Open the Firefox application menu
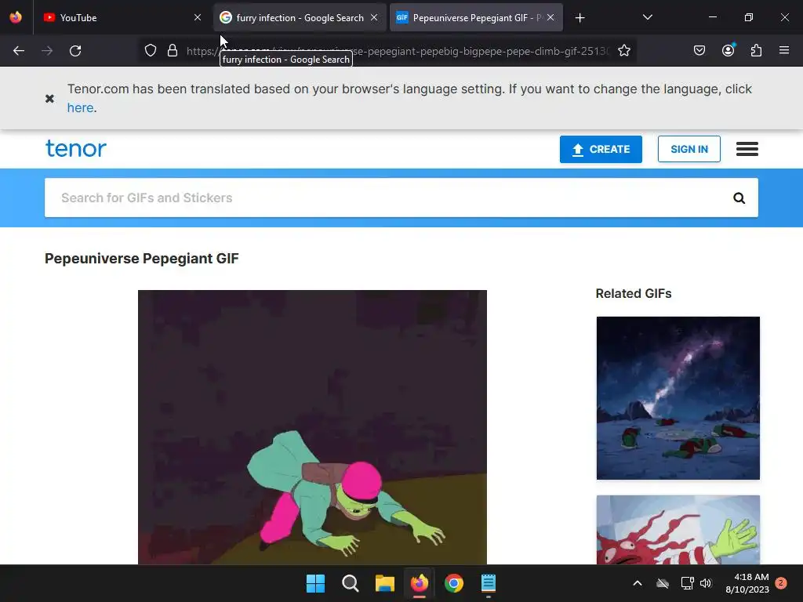The height and width of the screenshot is (602, 803). coord(784,50)
